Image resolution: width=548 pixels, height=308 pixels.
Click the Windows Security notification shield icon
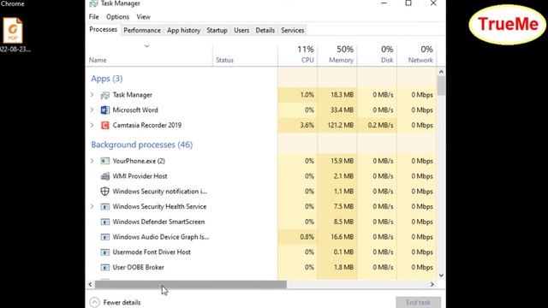pyautogui.click(x=104, y=192)
